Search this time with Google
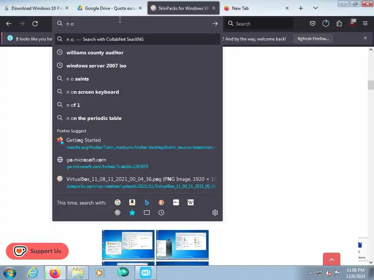 (117, 202)
